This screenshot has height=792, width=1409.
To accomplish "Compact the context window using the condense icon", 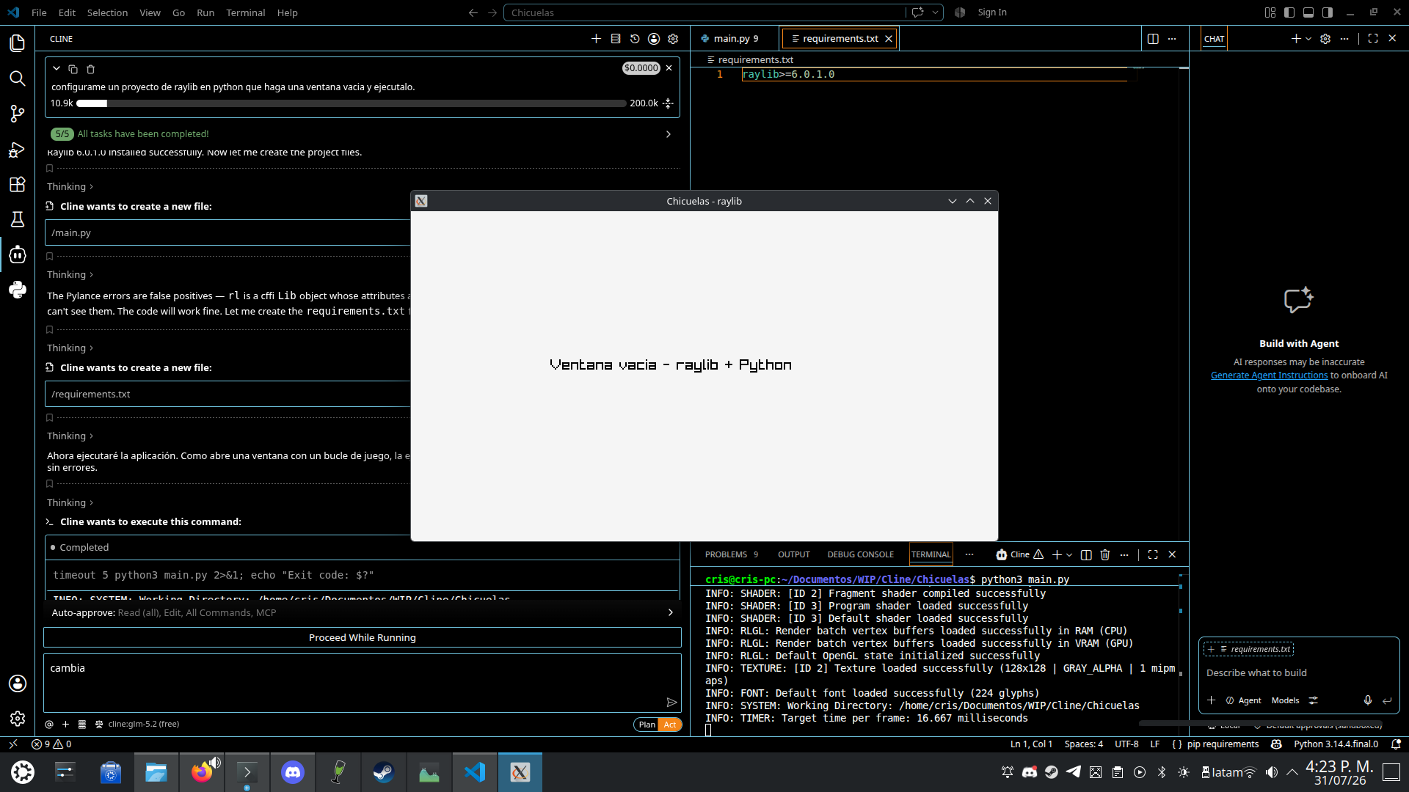I will click(x=668, y=103).
